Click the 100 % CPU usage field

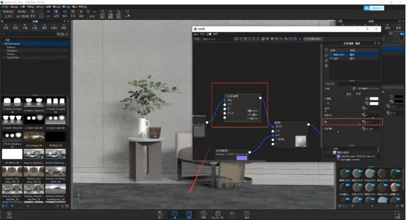[x=22, y=12]
